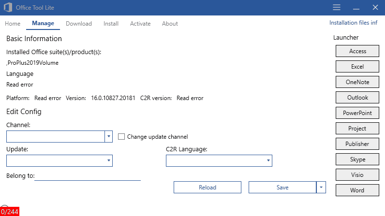Open the Download tab
Image resolution: width=385 pixels, height=216 pixels.
[x=79, y=24]
